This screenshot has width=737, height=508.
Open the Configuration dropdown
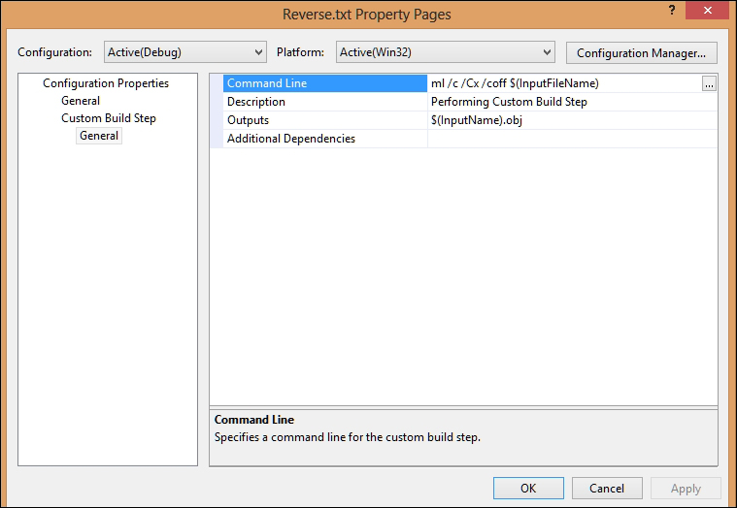[184, 52]
